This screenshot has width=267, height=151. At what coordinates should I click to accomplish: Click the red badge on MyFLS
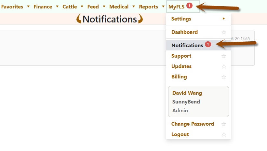pyautogui.click(x=189, y=6)
